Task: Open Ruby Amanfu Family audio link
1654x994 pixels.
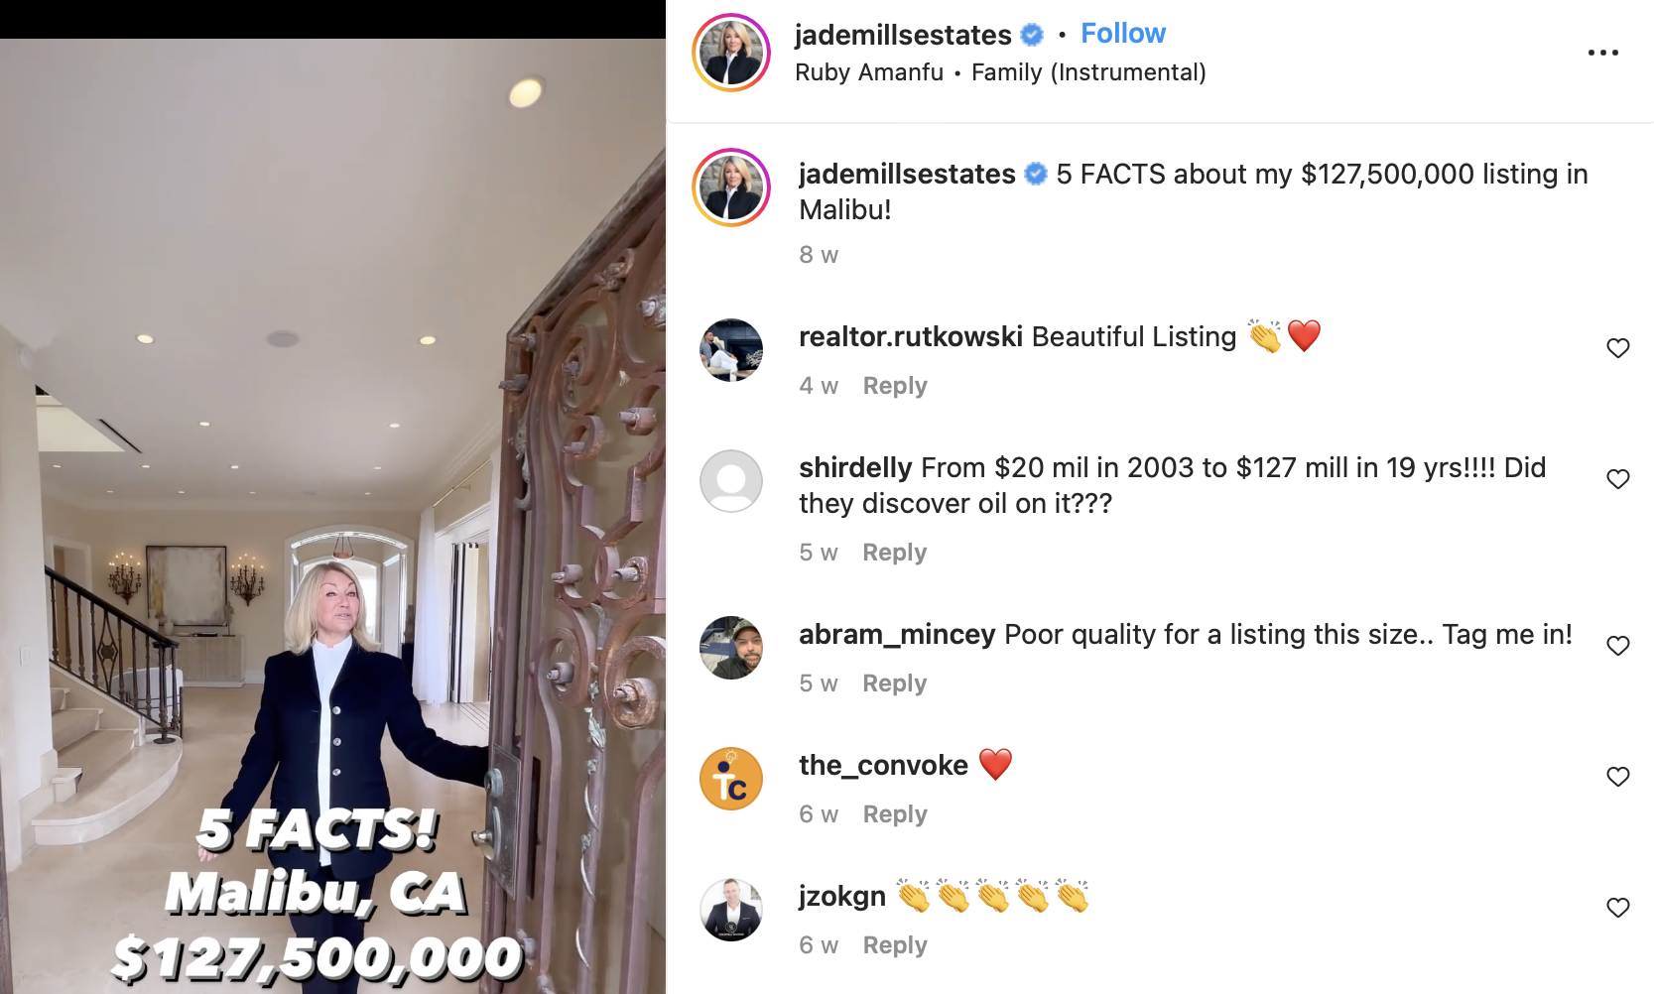Action: pyautogui.click(x=1000, y=72)
